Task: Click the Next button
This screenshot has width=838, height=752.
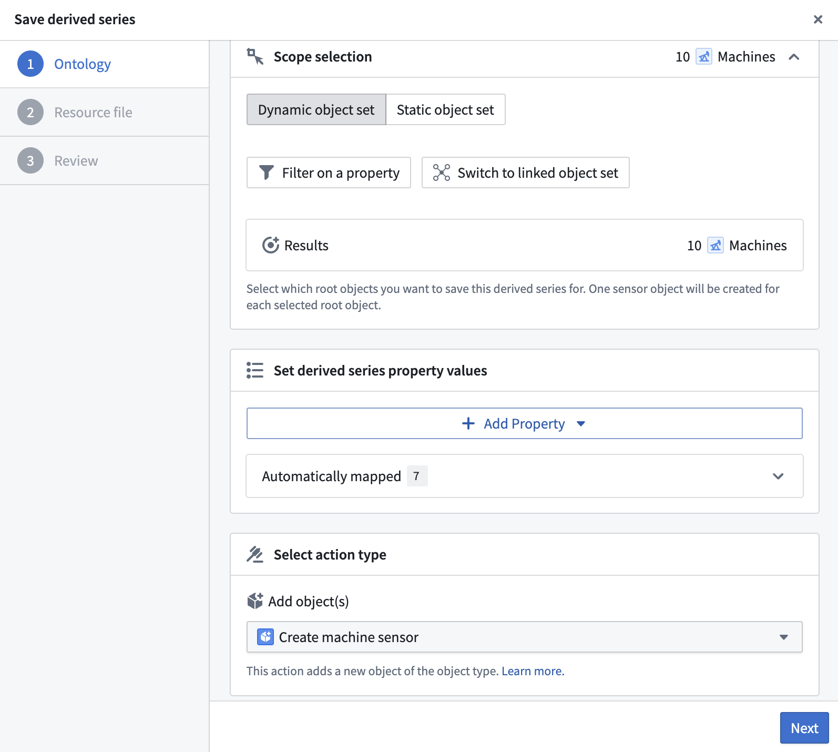Action: coord(804,728)
